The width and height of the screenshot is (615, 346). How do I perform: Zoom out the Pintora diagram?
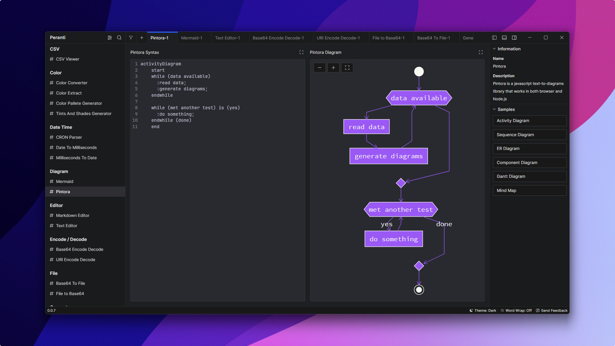[x=319, y=68]
